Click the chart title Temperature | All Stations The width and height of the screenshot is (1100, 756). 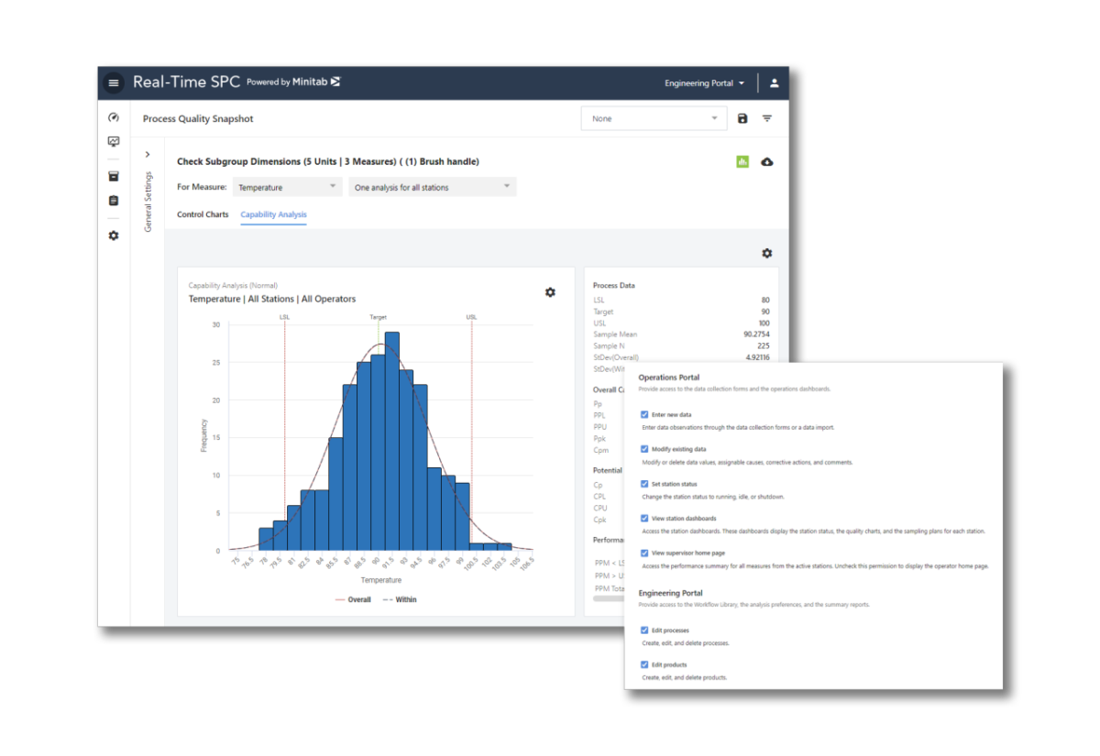tap(272, 299)
